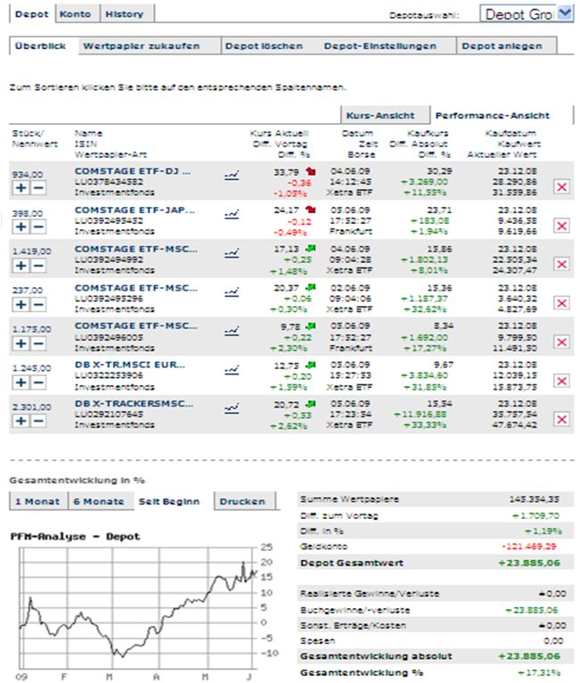The width and height of the screenshot is (580, 683).
Task: Open COMSTAGE ETF-JAP security link
Action: [x=134, y=211]
